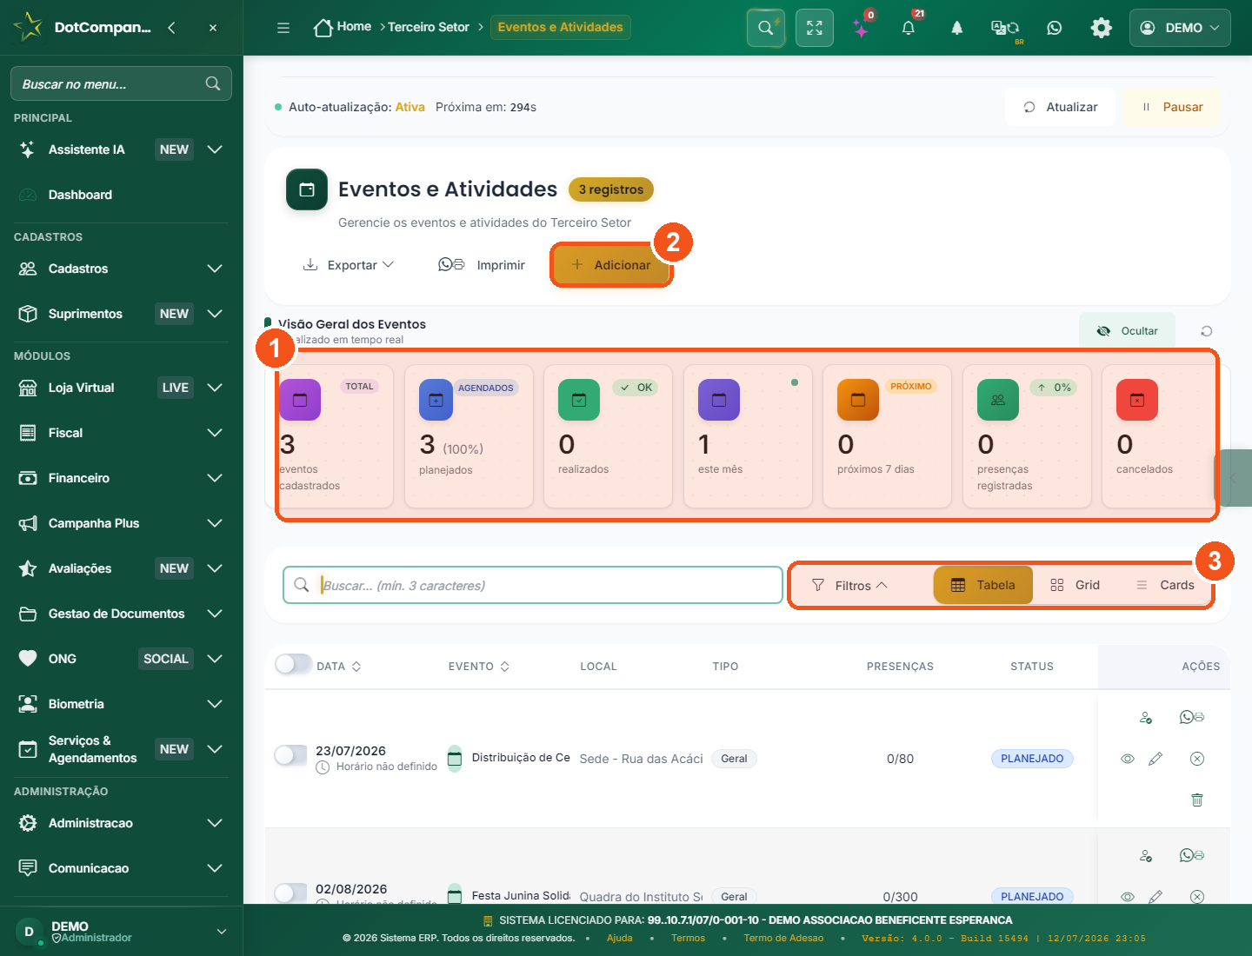Send WhatsApp print icon for 23/07/2026 event
1252x956 pixels.
[1192, 717]
